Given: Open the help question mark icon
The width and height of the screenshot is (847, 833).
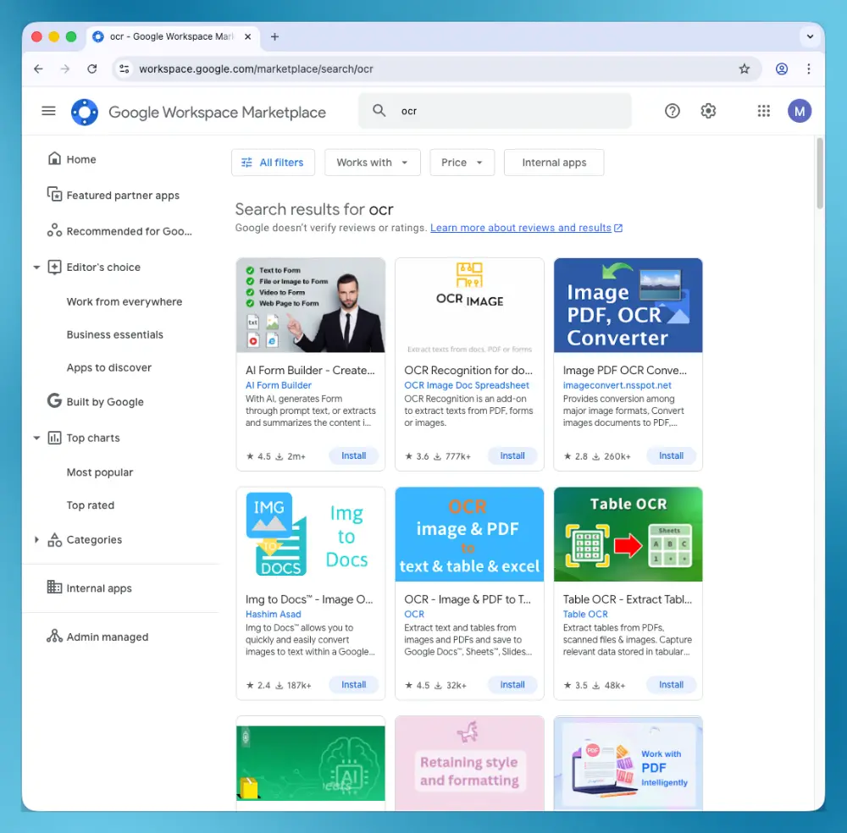Looking at the screenshot, I should click(x=672, y=111).
